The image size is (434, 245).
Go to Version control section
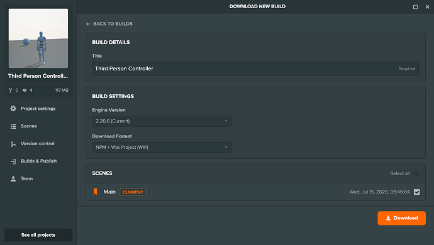tap(37, 143)
